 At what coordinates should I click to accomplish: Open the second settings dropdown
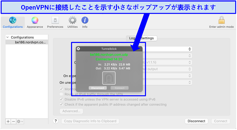[x=167, y=56]
